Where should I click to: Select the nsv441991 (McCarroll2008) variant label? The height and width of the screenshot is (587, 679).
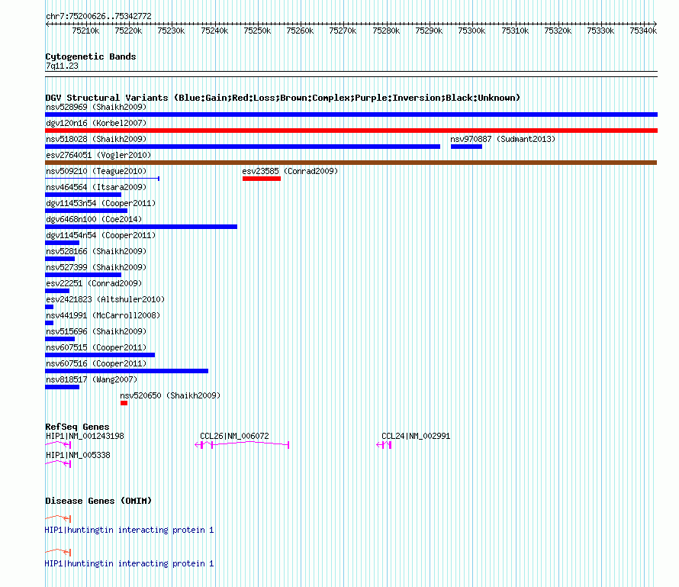coord(103,315)
